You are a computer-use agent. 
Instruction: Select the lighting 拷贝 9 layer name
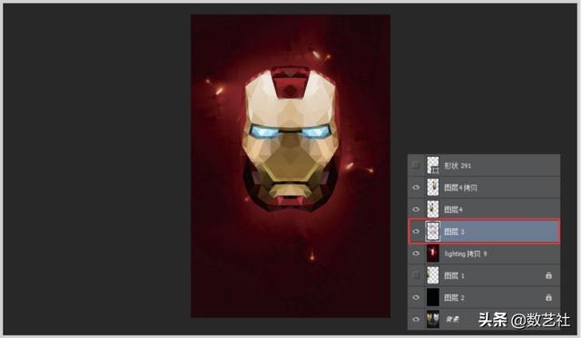click(466, 254)
